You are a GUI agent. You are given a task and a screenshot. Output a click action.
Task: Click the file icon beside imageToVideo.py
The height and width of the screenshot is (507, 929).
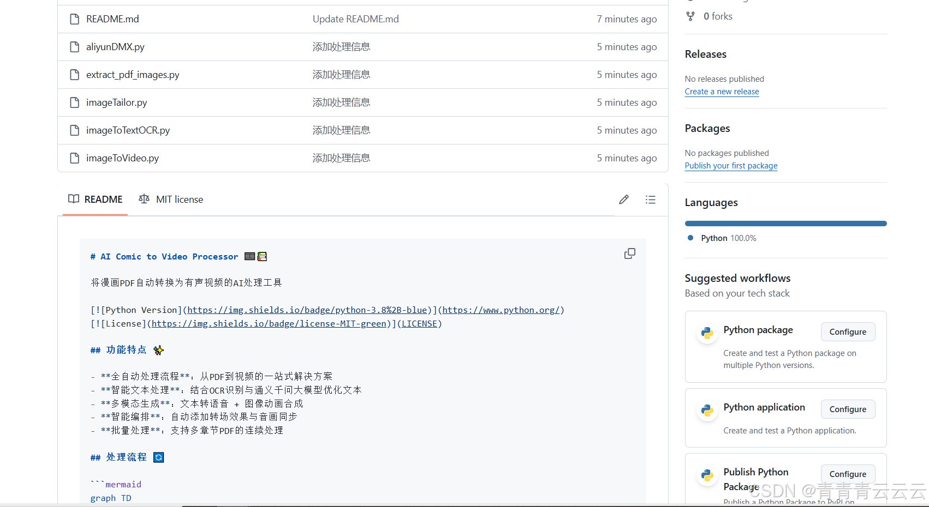pyautogui.click(x=75, y=158)
